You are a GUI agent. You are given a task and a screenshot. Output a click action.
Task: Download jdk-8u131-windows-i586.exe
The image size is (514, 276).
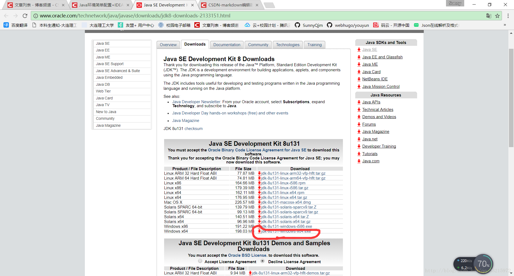[287, 226]
